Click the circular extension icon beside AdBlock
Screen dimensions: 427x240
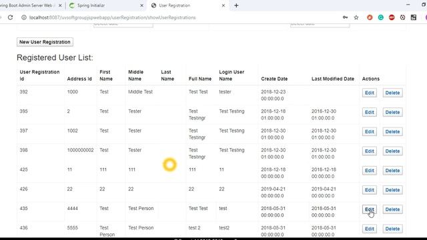(402, 17)
